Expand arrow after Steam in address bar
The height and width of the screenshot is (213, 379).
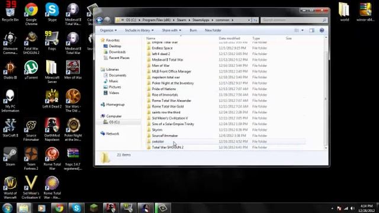pos(189,20)
